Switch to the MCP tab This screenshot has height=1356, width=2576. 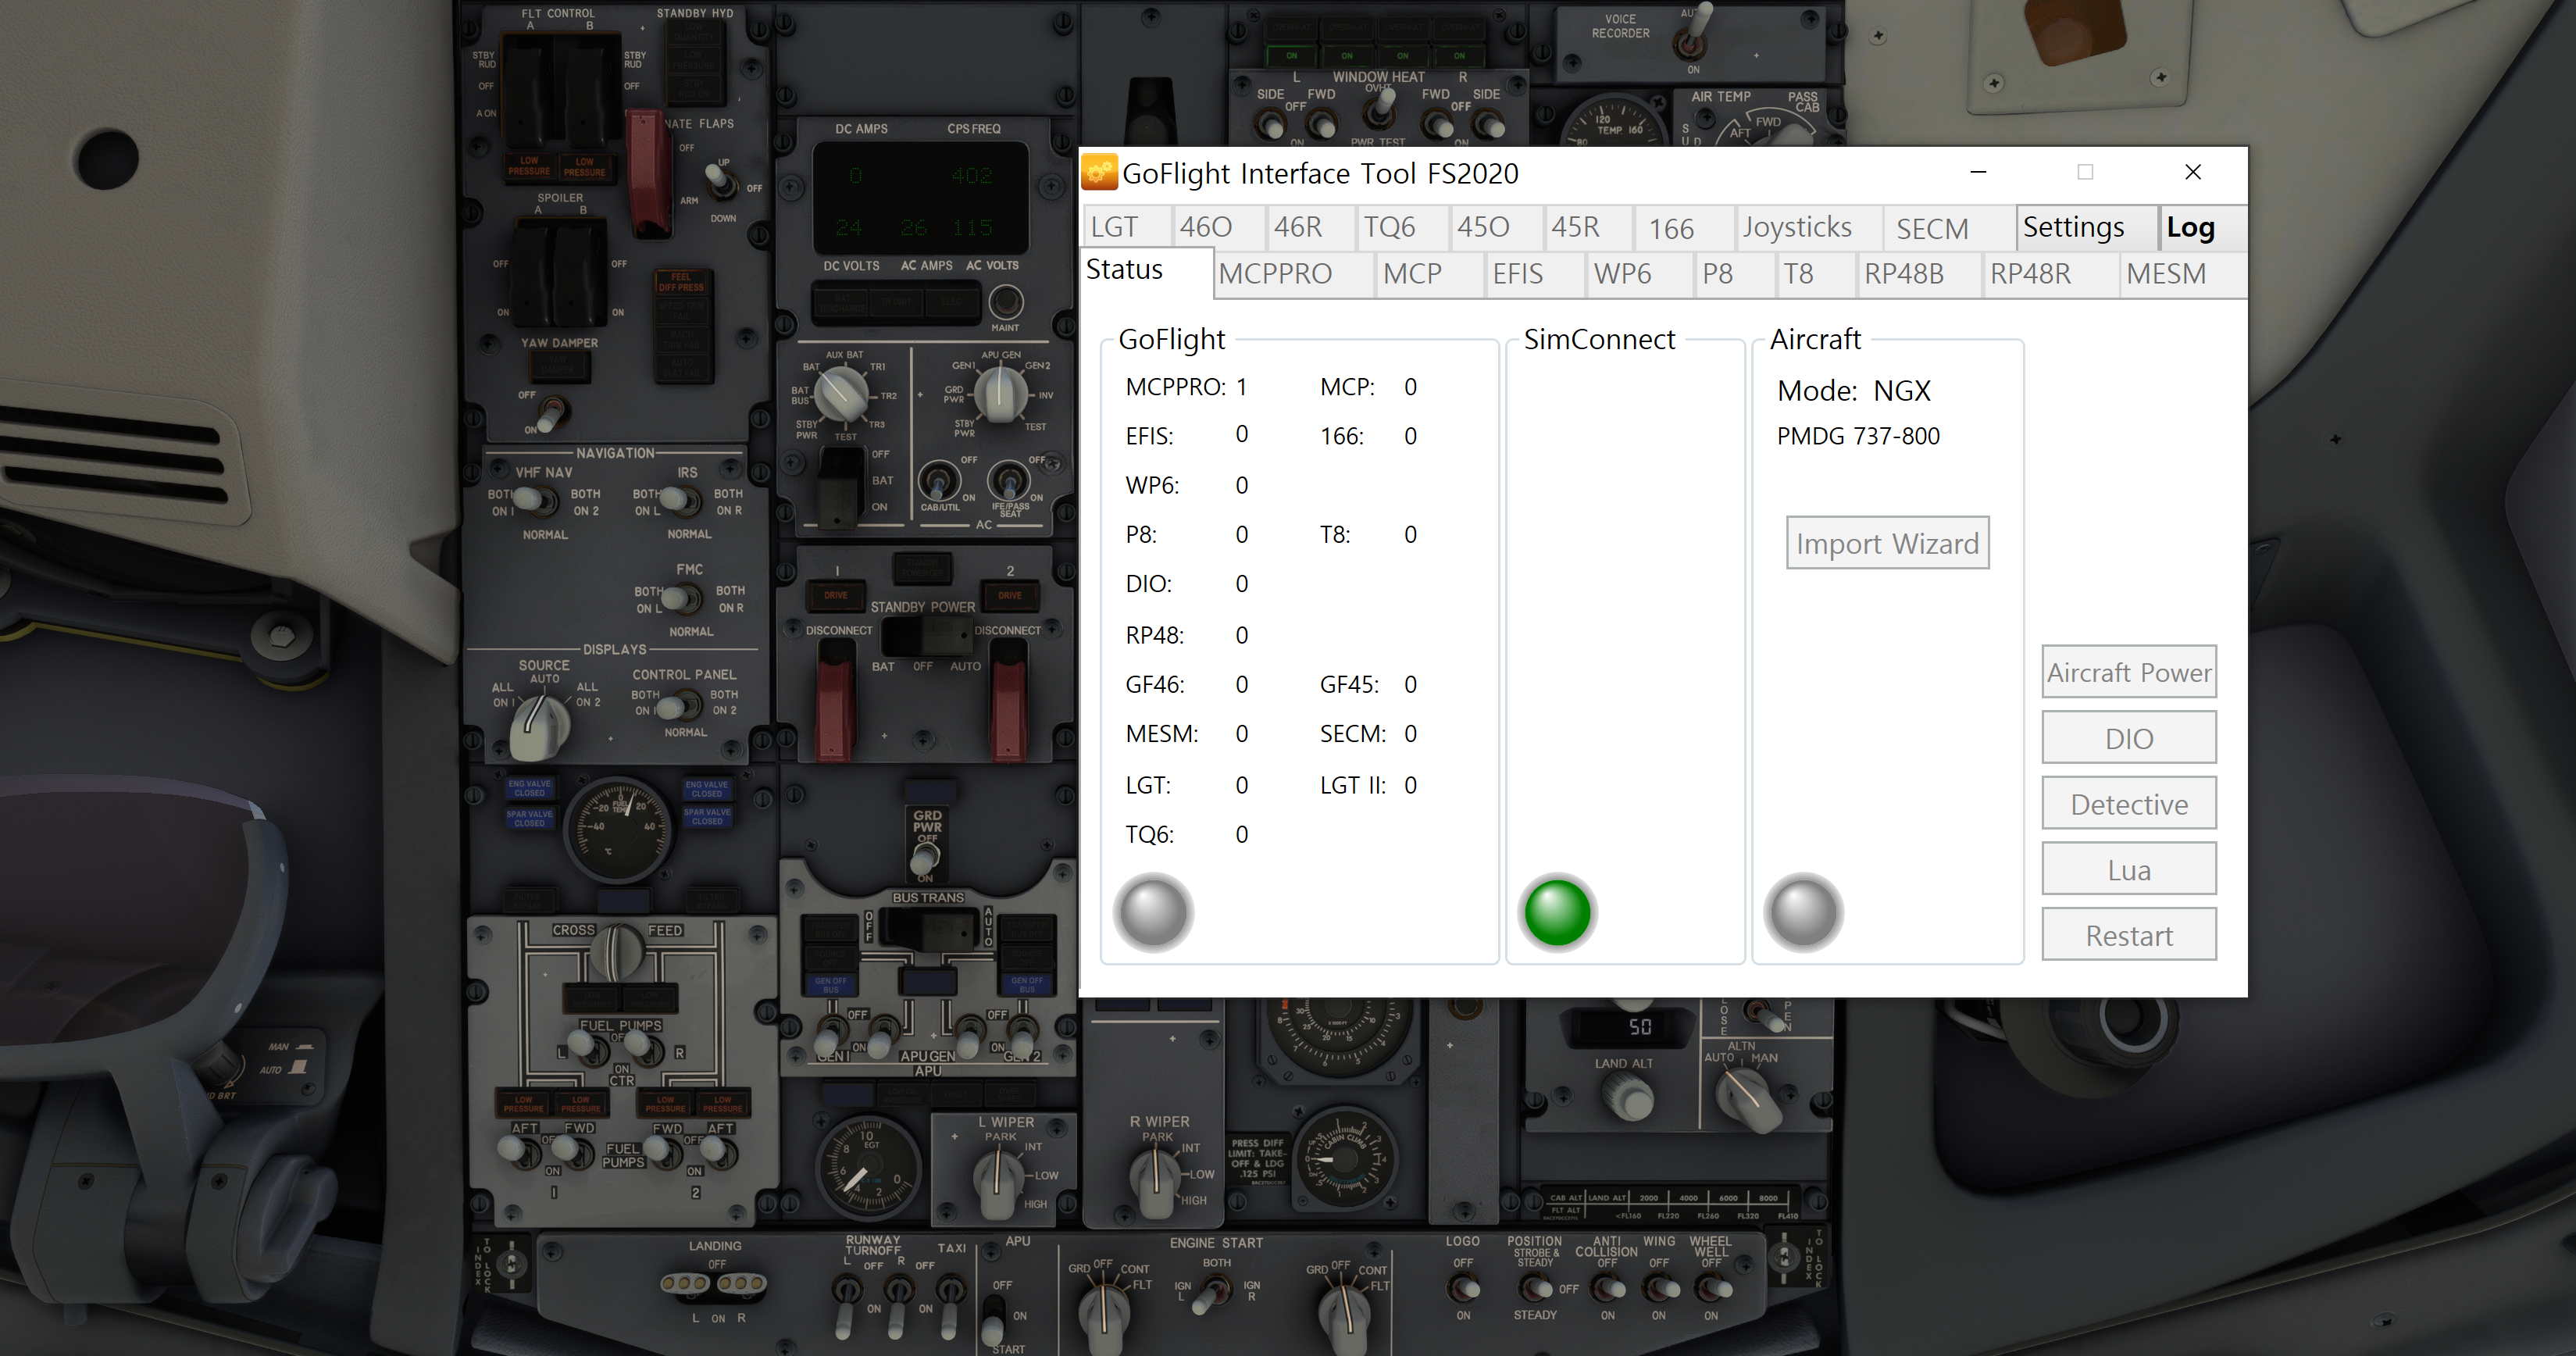1429,274
